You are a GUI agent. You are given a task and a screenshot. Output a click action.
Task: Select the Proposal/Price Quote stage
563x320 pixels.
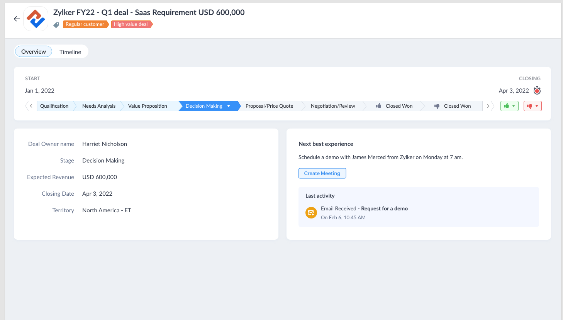point(269,106)
